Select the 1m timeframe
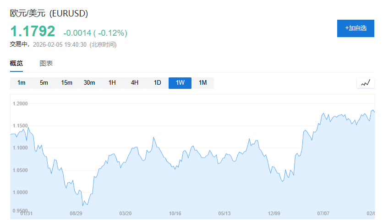 pos(22,83)
